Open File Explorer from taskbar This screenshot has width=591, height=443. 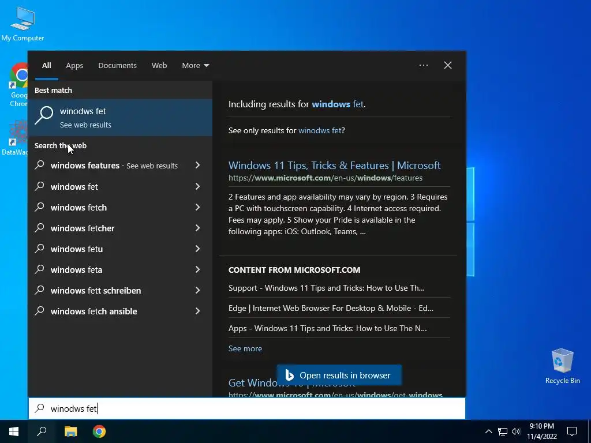(x=70, y=431)
